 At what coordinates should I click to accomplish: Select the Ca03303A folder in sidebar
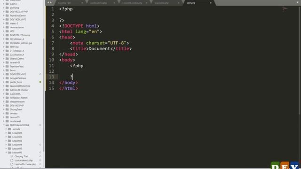tap(15, 94)
